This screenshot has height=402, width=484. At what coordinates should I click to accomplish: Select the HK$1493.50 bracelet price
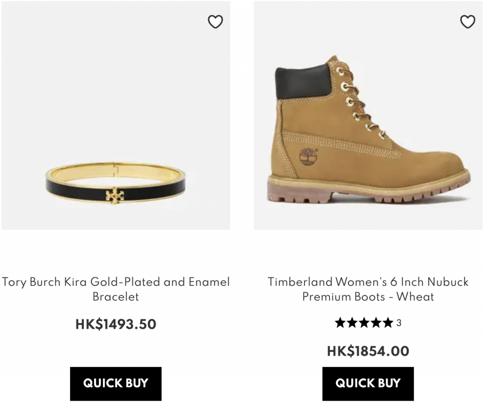coord(115,325)
